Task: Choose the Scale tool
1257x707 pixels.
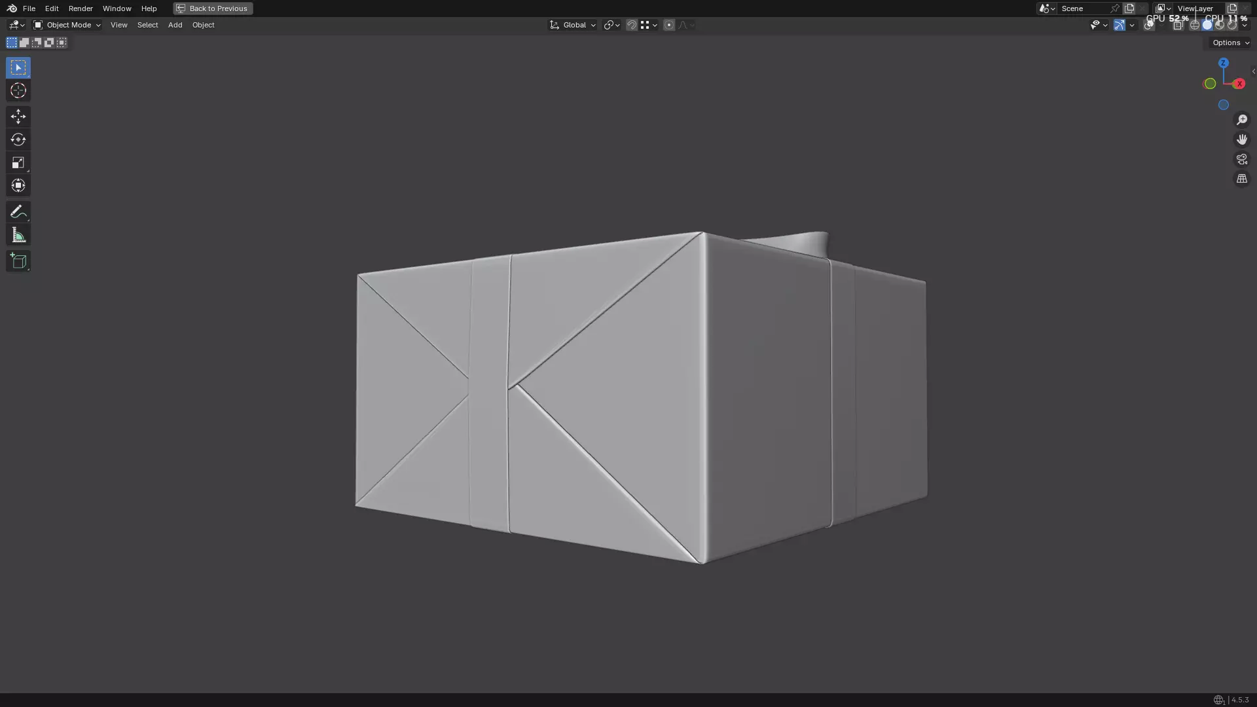Action: point(18,162)
